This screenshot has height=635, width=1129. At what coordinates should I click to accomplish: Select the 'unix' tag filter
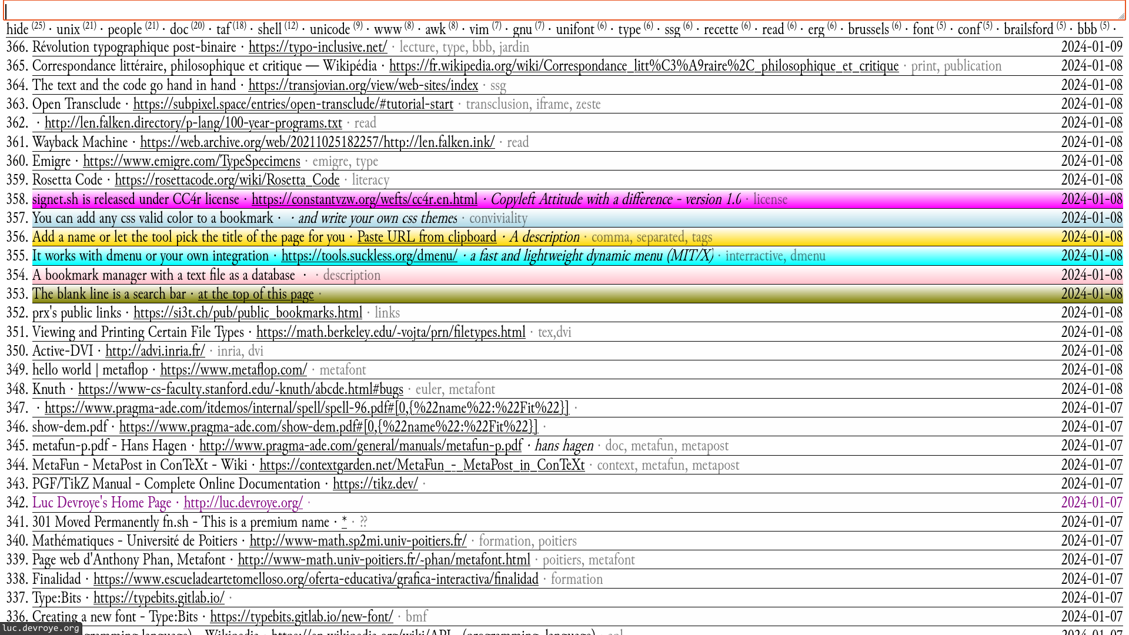pos(69,29)
